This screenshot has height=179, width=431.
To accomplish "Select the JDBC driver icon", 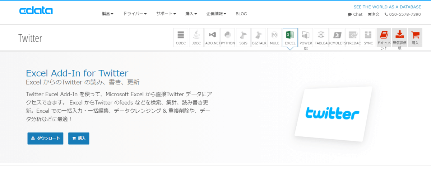I will click(196, 38).
